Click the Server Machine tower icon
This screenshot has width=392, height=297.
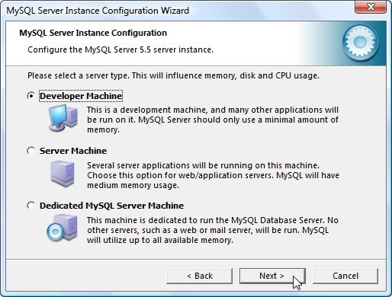point(63,174)
